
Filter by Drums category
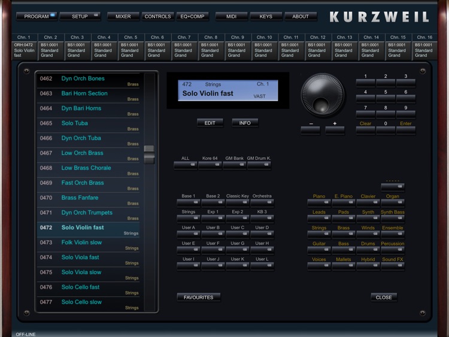[368, 250]
